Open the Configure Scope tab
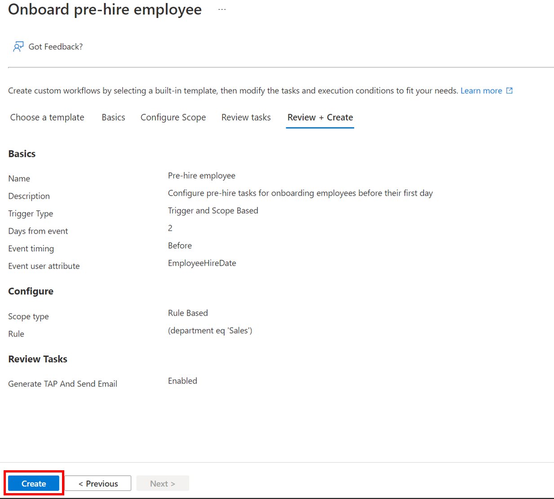Viewport: 554px width, 499px height. pyautogui.click(x=173, y=117)
